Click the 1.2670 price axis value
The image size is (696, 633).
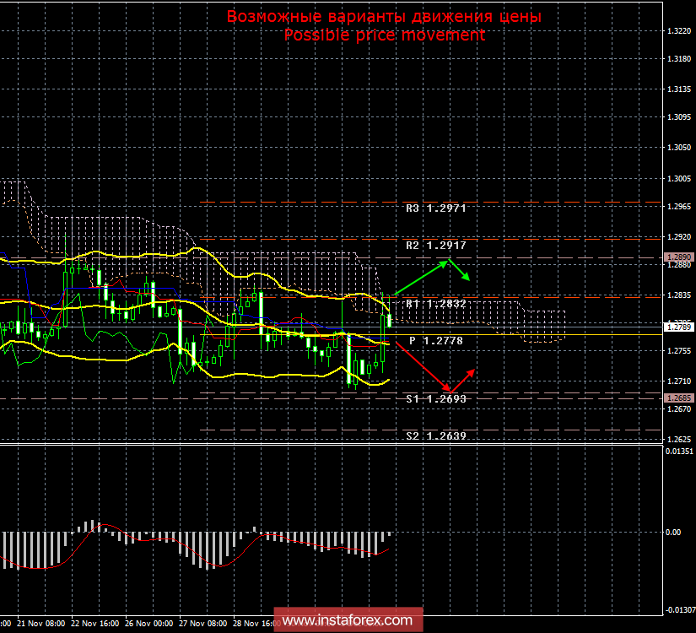pyautogui.click(x=679, y=409)
